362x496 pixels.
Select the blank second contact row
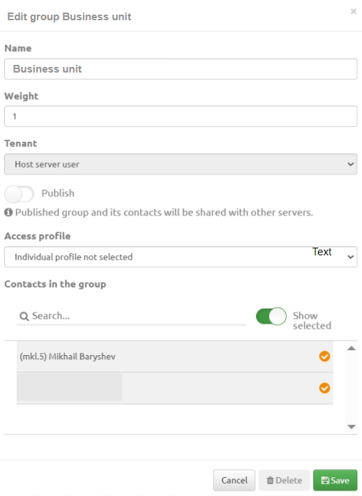pos(175,388)
